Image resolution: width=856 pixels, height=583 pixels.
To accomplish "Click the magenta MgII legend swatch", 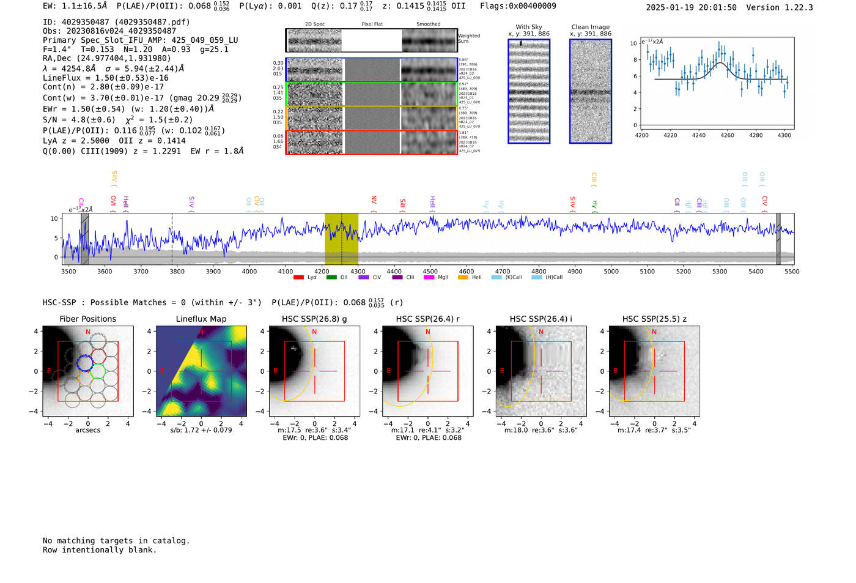I will 429,277.
